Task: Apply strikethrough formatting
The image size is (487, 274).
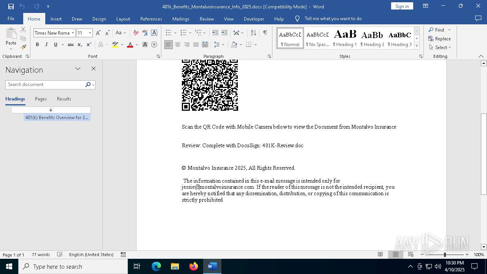Action: tap(71, 45)
